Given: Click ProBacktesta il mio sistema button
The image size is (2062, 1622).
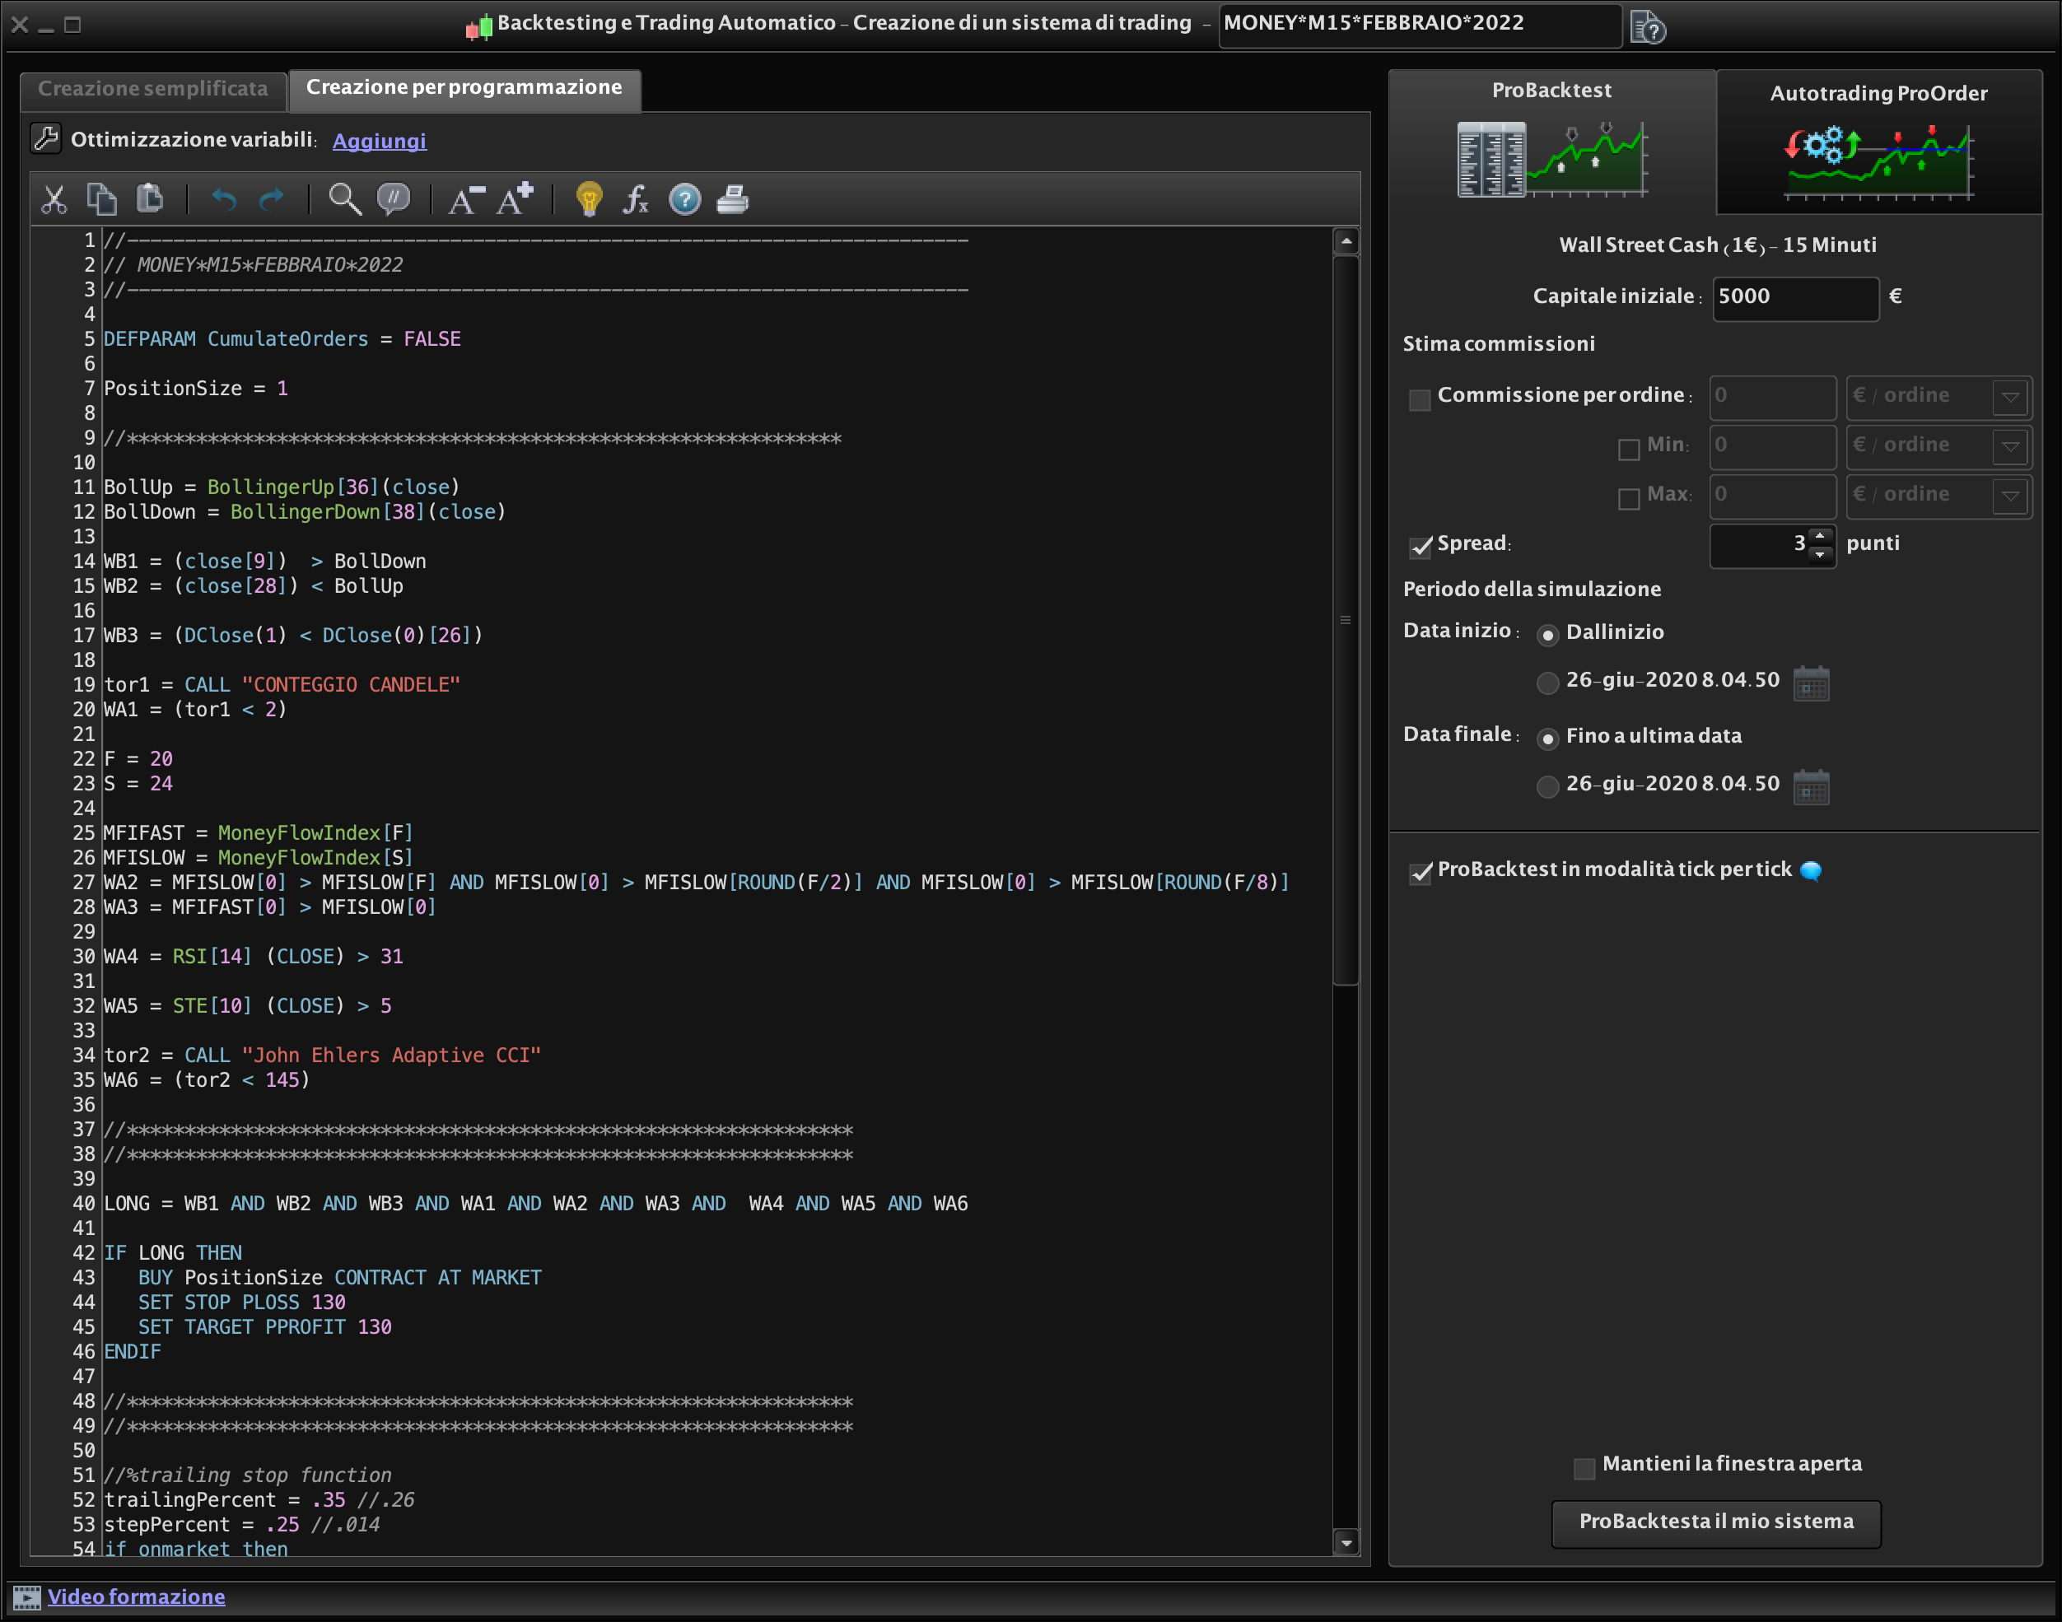Looking at the screenshot, I should coord(1715,1522).
